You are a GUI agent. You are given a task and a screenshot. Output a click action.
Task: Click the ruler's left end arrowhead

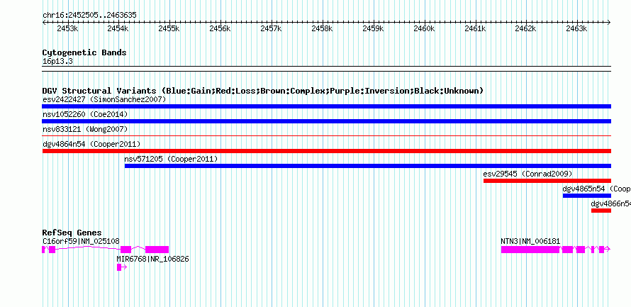click(x=44, y=22)
